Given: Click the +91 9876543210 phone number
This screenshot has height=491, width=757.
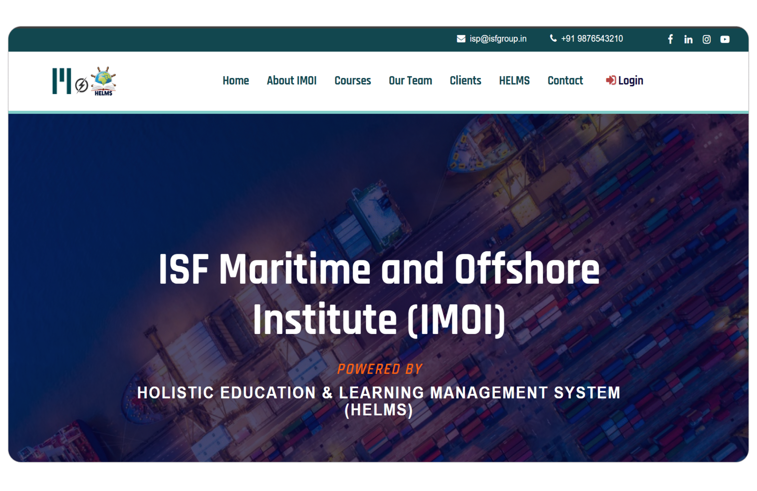Looking at the screenshot, I should tap(592, 39).
